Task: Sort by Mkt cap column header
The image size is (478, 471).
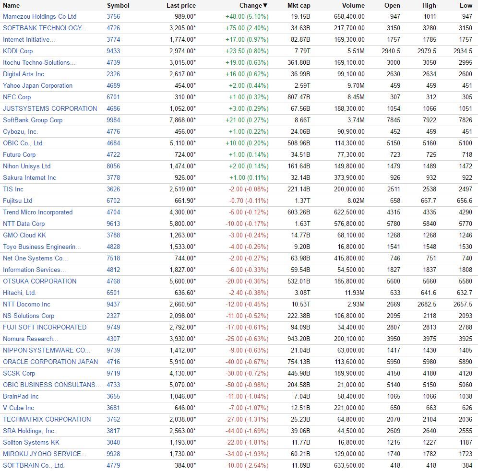Action: 299,5
